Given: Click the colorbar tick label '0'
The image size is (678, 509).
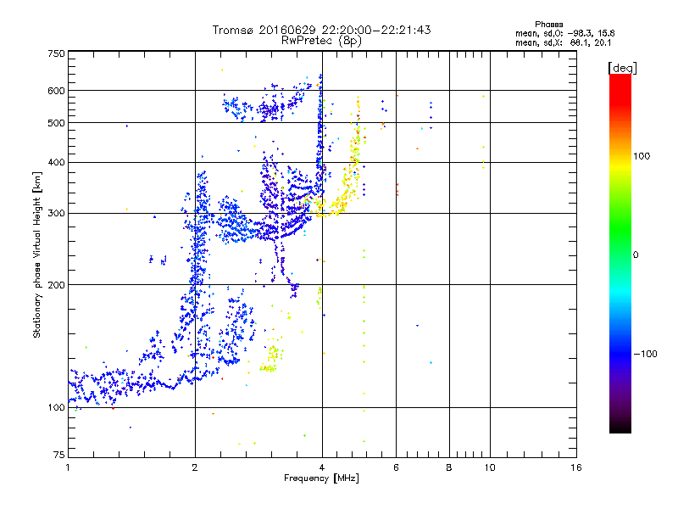Looking at the screenshot, I should coord(636,255).
